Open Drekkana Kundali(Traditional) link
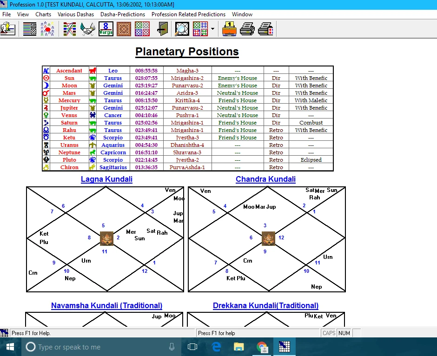 pyautogui.click(x=265, y=306)
